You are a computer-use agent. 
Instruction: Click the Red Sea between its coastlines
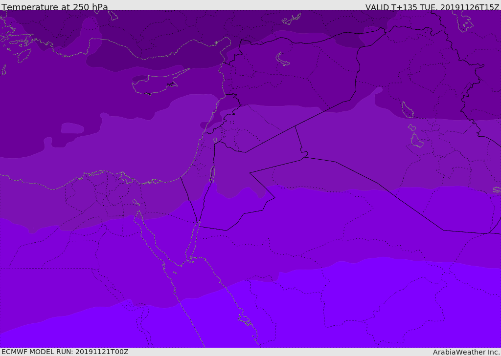point(215,313)
